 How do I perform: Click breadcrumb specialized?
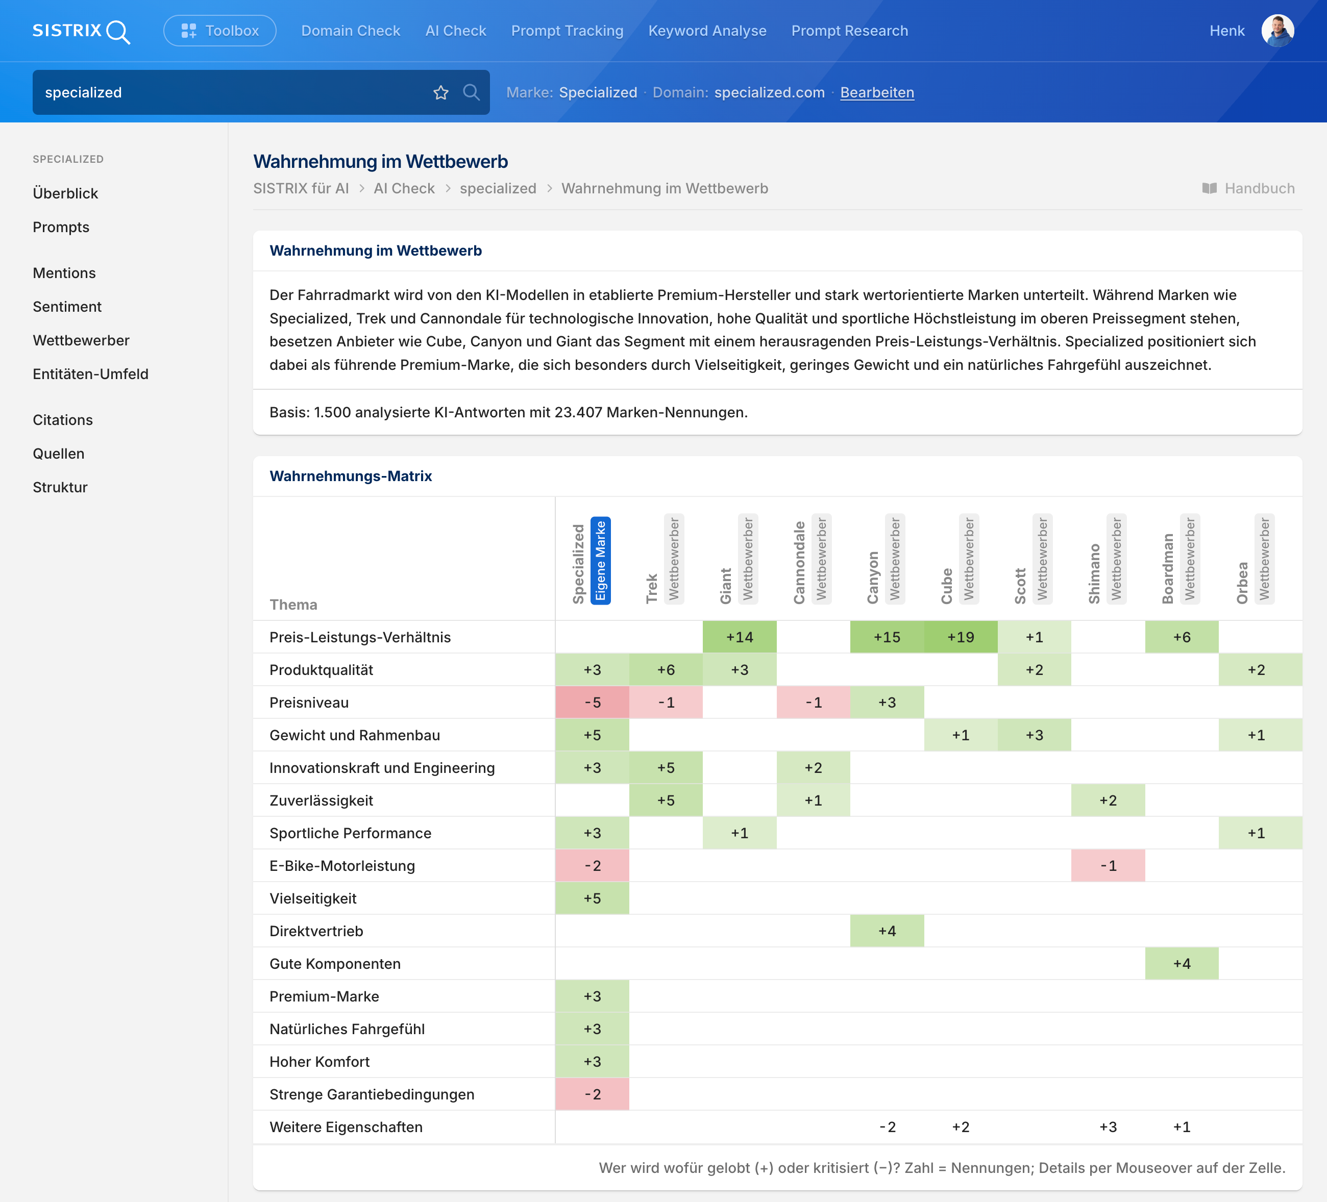coord(498,188)
